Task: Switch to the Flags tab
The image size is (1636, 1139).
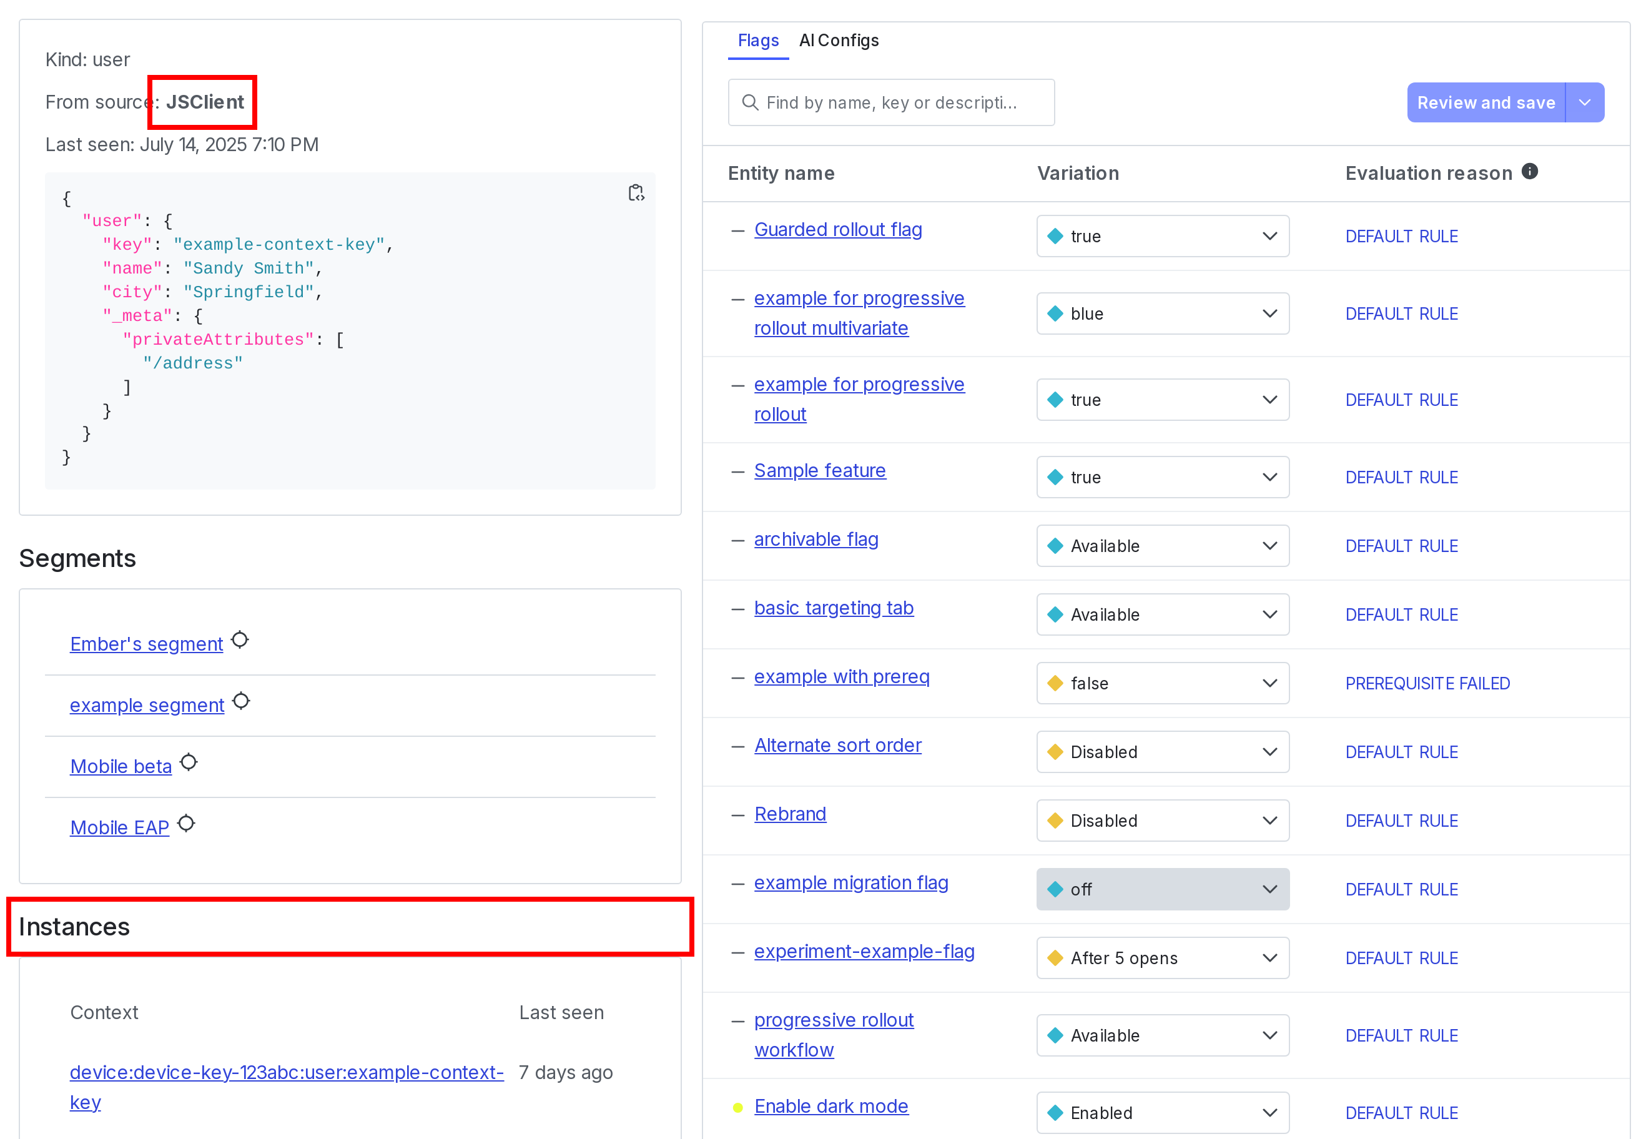Action: (x=758, y=41)
